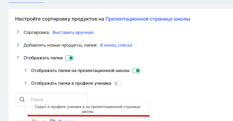
Task: Open the Презентационной странице школы link
Action: pyautogui.click(x=148, y=19)
